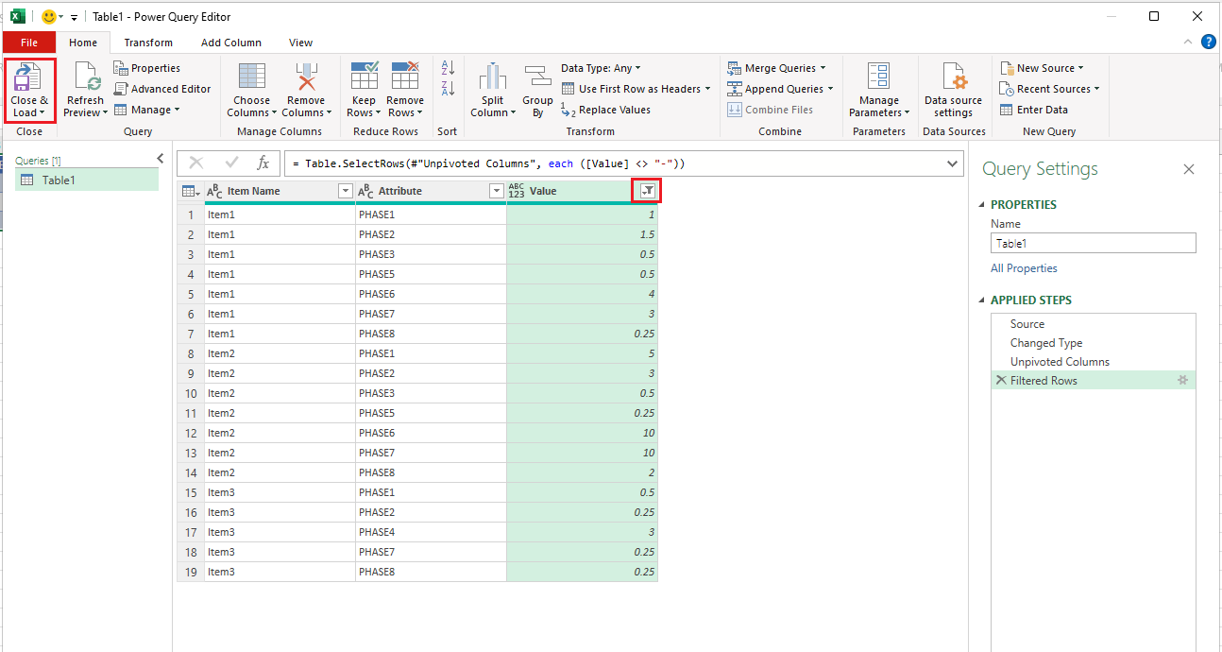Image resolution: width=1222 pixels, height=652 pixels.
Task: Click the fx formula icon
Action: click(x=263, y=163)
